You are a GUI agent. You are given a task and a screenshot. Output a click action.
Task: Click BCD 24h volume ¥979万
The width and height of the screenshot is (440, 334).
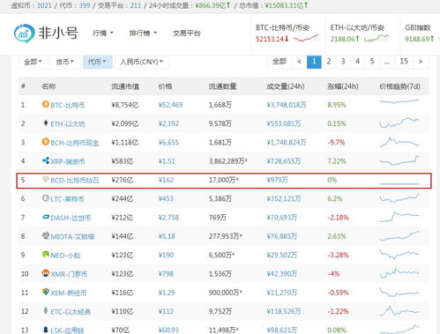click(x=277, y=180)
